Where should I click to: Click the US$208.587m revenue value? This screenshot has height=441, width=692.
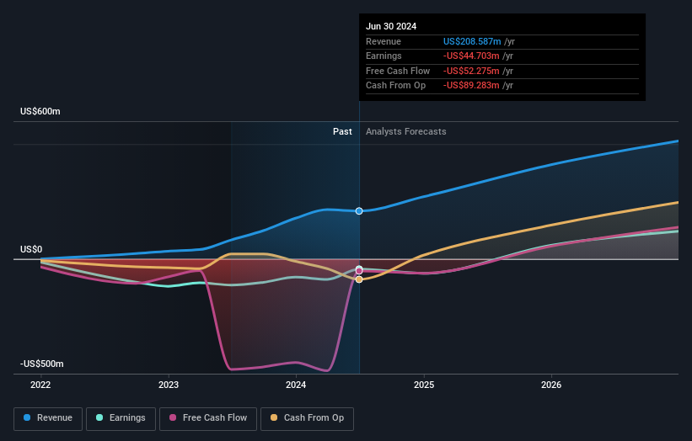point(472,41)
